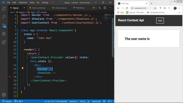Show more menus via title bar ellipsis
The image size is (183, 103).
pos(52,3)
